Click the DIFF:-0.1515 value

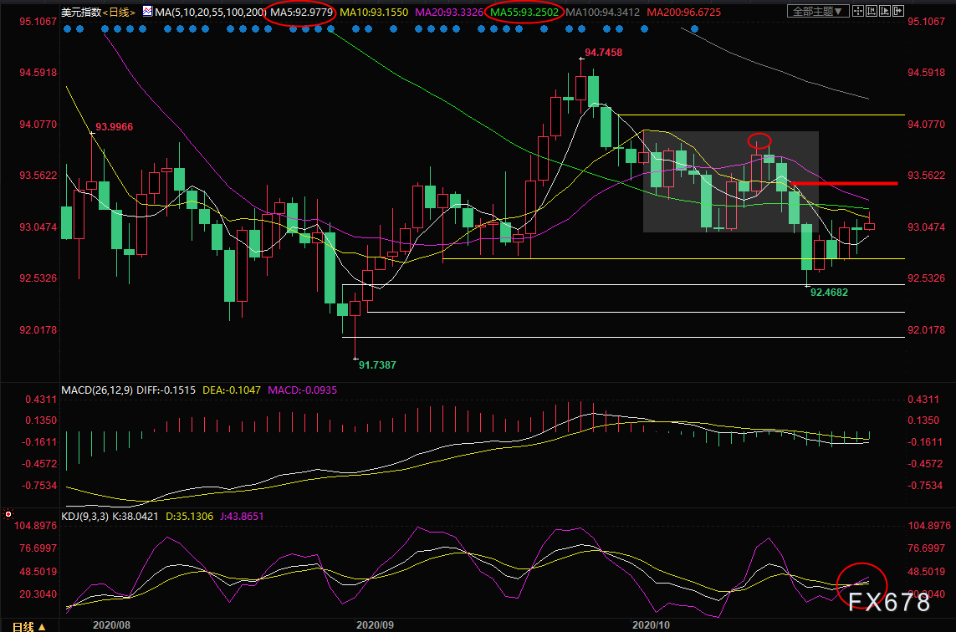point(166,390)
